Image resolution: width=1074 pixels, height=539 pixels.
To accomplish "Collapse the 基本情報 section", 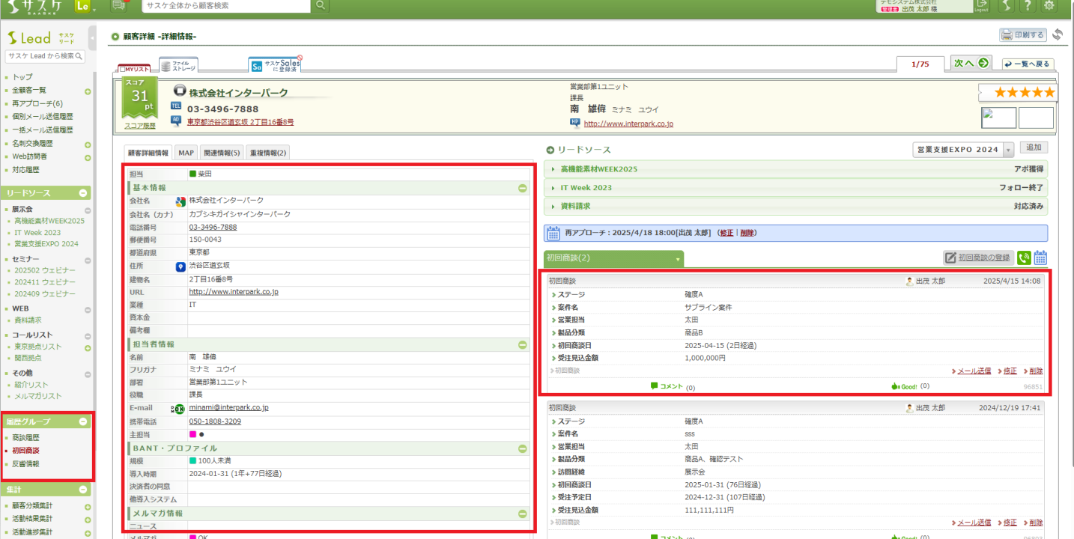I will 523,188.
